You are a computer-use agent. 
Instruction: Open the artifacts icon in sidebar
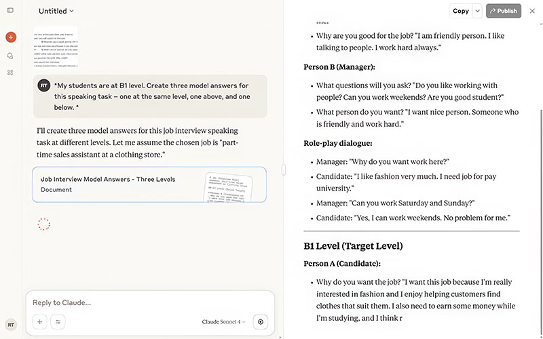tap(10, 73)
